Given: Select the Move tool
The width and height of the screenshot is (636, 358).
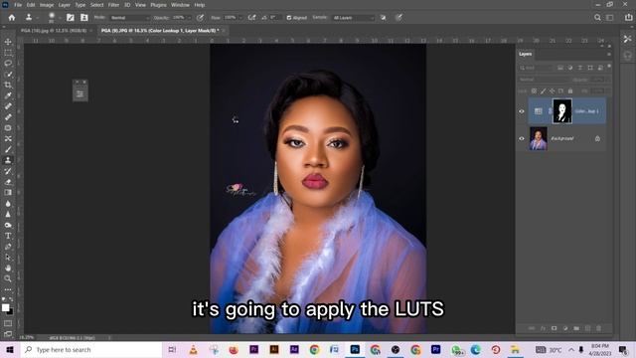Looking at the screenshot, I should [x=8, y=42].
